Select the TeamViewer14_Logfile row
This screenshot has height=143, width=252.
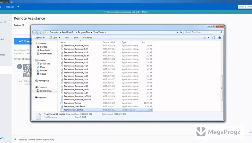point(106,110)
